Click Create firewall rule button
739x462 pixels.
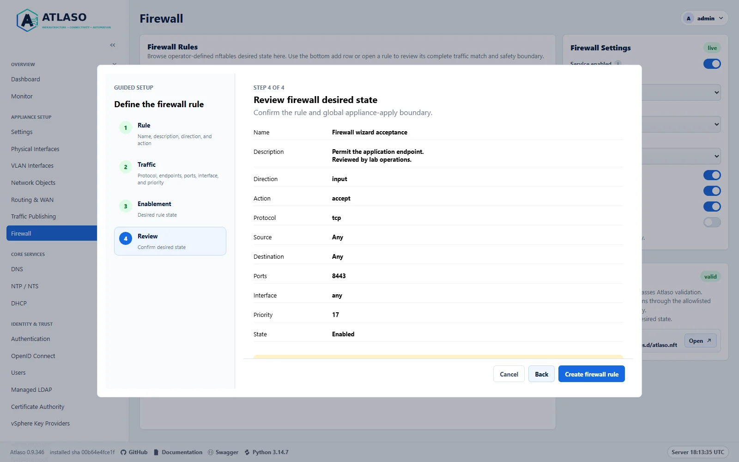[x=592, y=374]
